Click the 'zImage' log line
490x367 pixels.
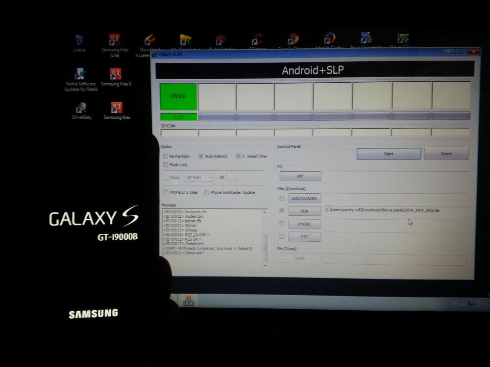[x=181, y=230]
